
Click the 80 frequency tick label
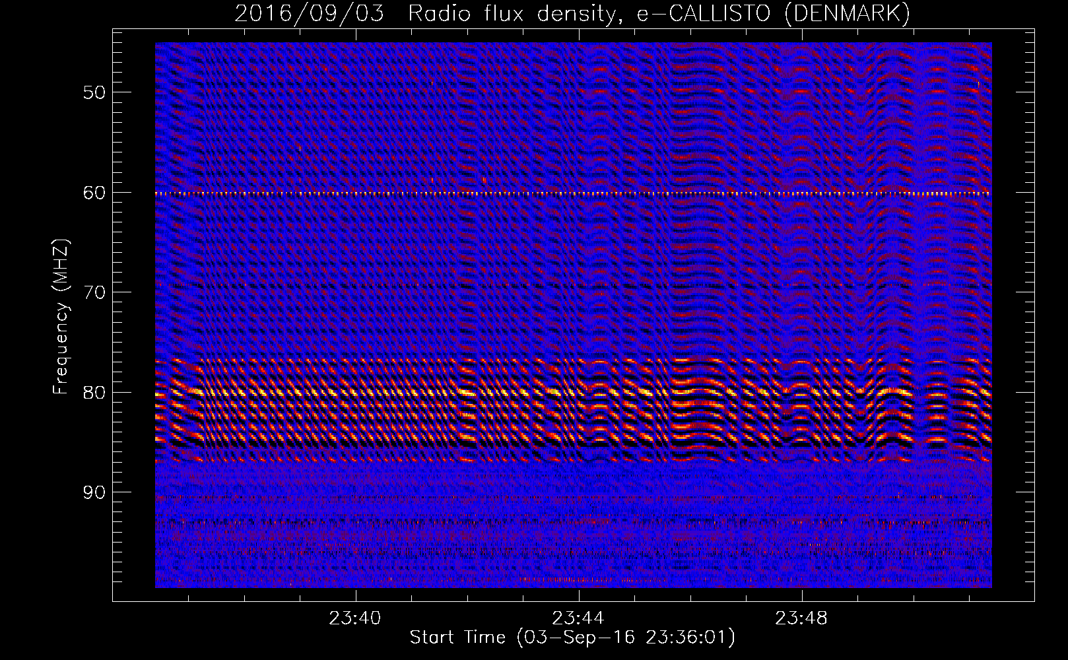pyautogui.click(x=94, y=392)
